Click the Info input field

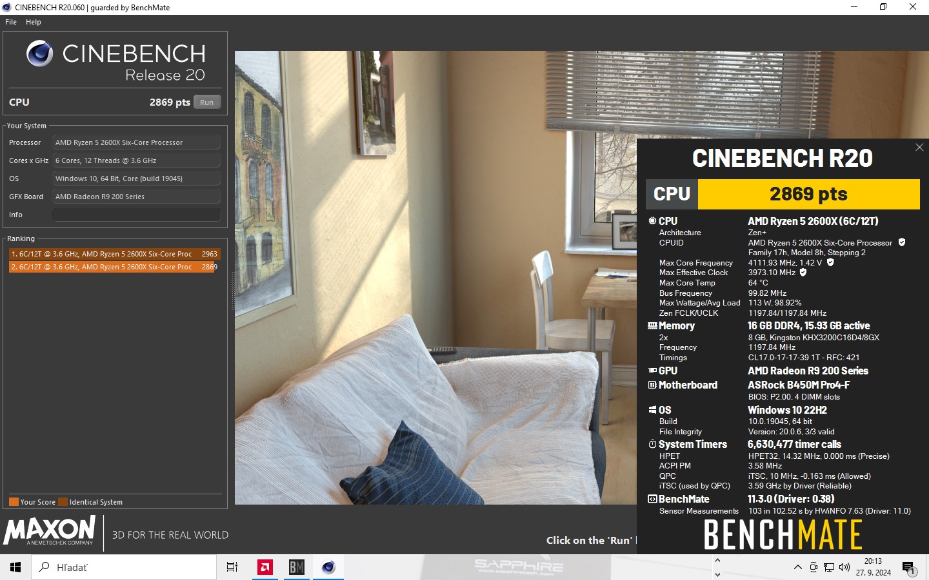136,215
